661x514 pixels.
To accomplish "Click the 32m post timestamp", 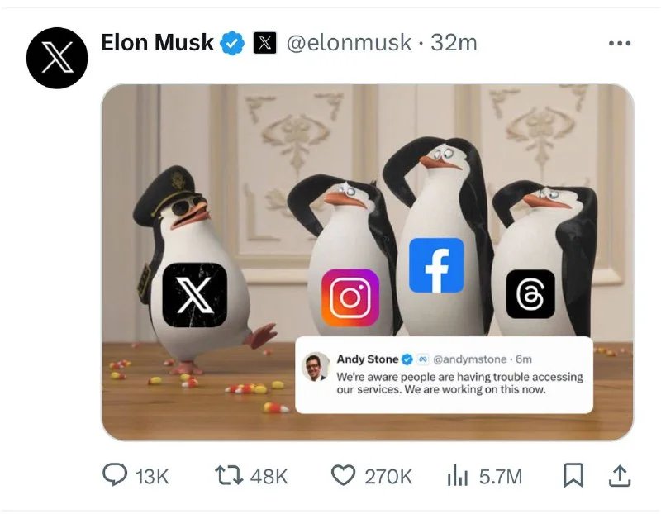I will (x=454, y=43).
